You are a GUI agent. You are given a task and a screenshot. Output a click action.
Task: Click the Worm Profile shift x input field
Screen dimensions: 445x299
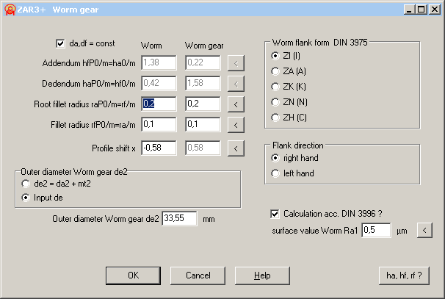(x=159, y=148)
